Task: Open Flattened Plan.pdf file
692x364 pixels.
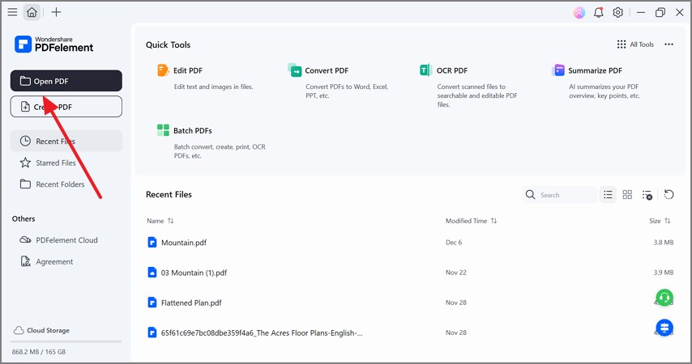Action: click(191, 303)
